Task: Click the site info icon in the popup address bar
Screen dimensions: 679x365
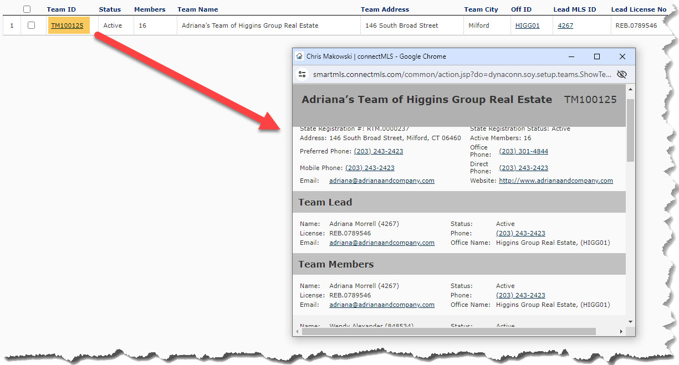Action: coord(302,74)
